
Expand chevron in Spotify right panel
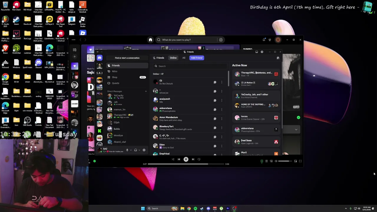tap(296, 129)
